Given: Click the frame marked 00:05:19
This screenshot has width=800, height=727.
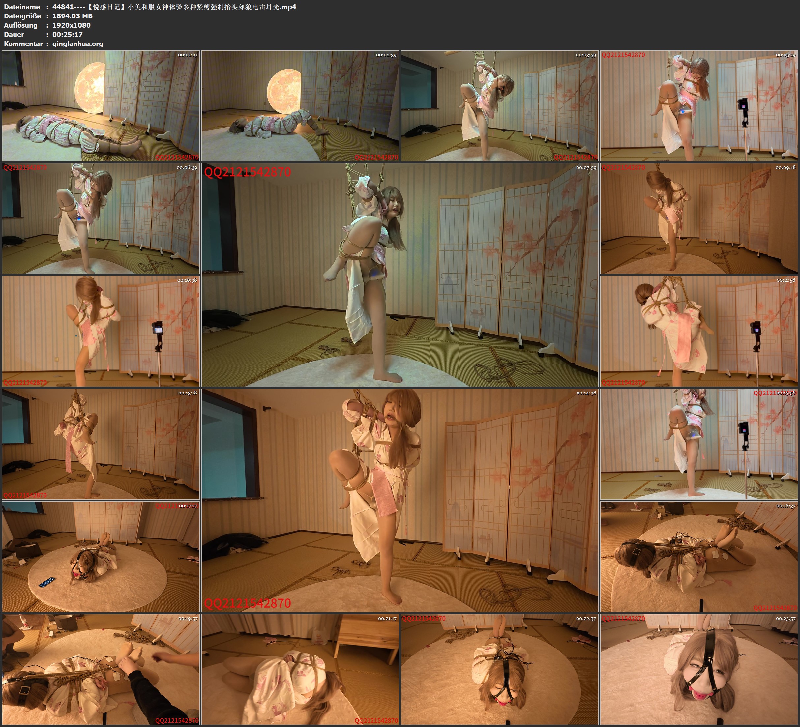Looking at the screenshot, I should coord(699,106).
